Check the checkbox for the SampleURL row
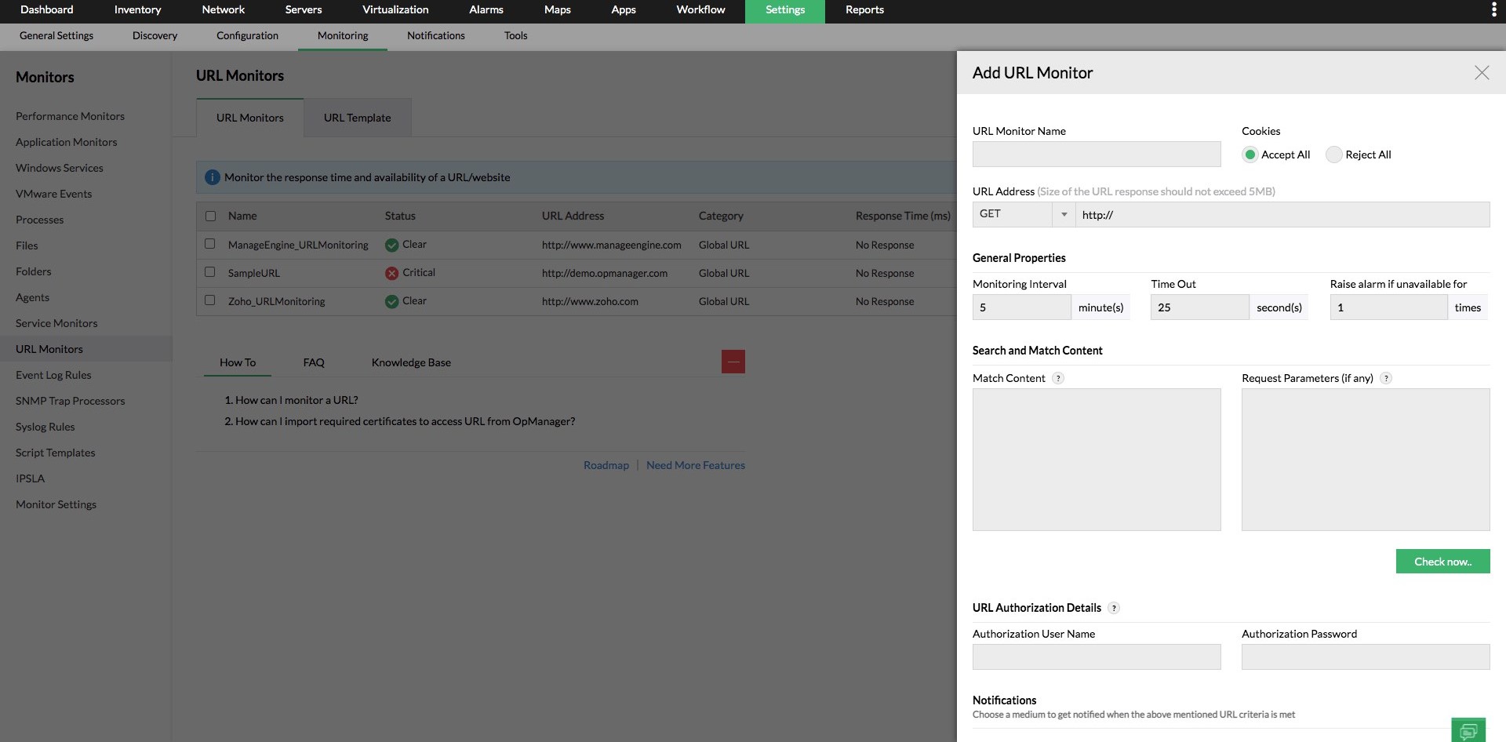 (209, 272)
